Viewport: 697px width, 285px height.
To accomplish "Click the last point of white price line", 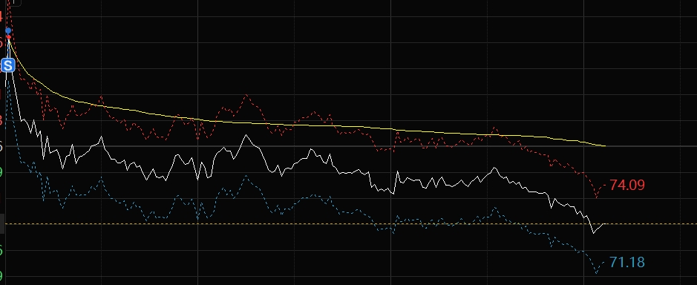I will pyautogui.click(x=603, y=224).
